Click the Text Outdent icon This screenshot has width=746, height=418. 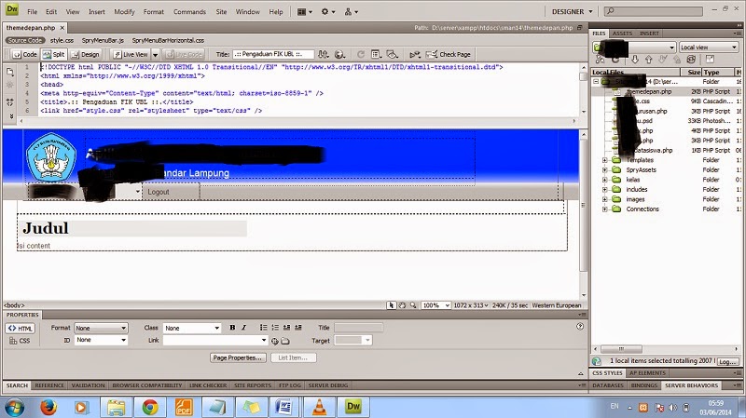coord(286,328)
